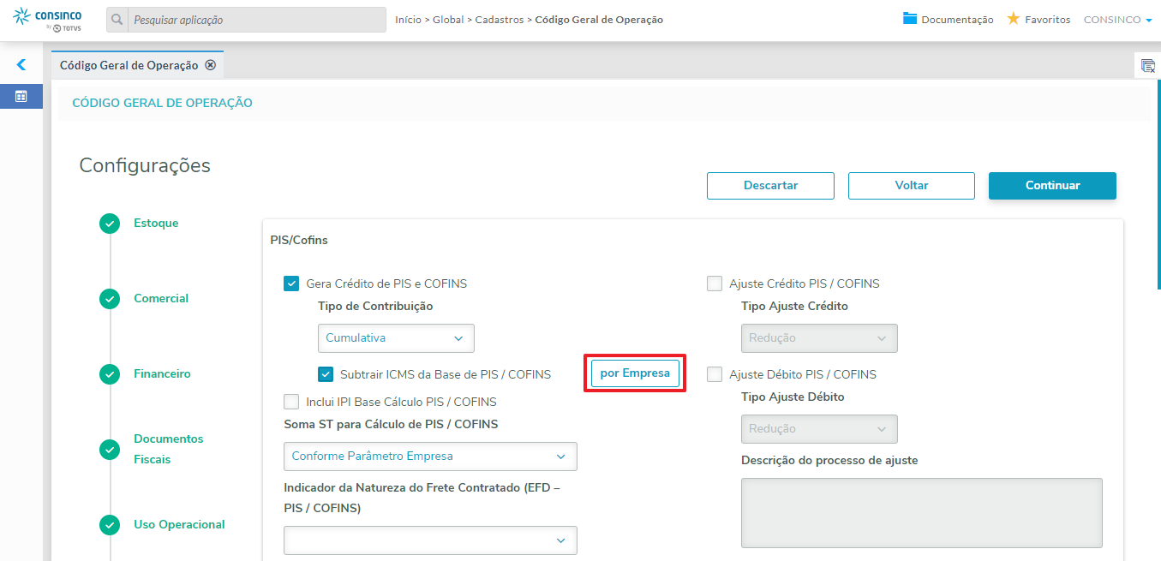Go to the Financeiro step

click(162, 374)
